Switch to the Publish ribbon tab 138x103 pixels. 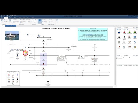point(32,18)
